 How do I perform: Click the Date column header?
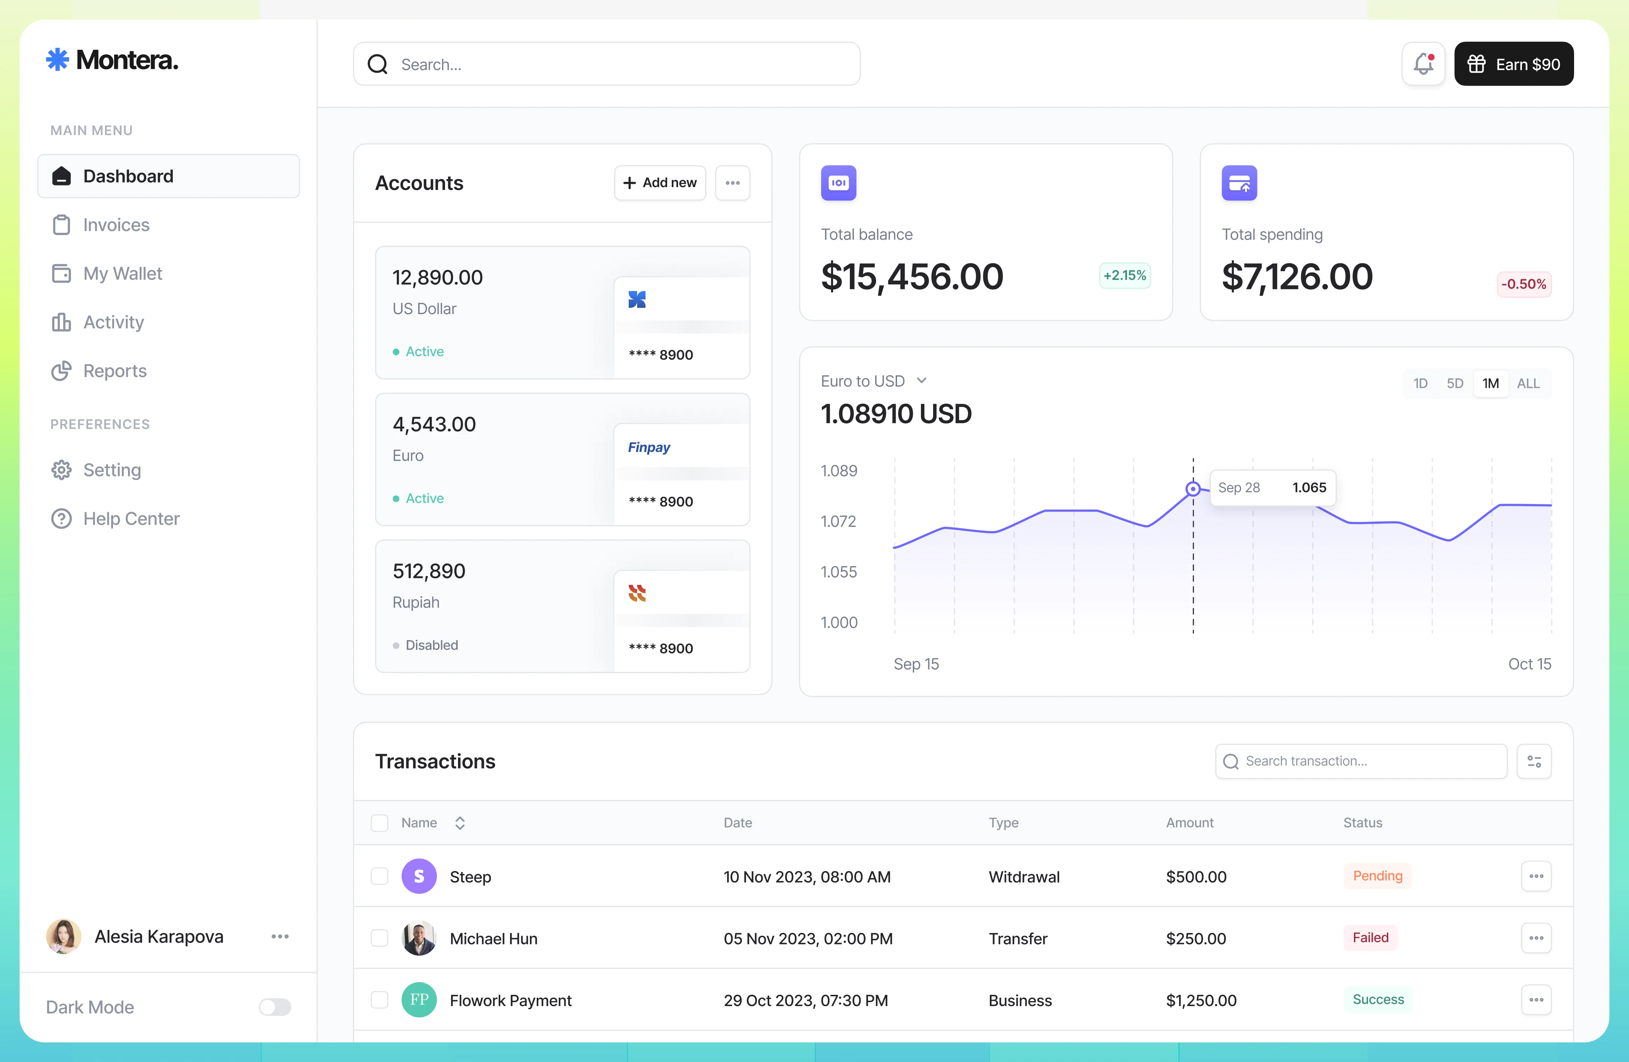[738, 822]
